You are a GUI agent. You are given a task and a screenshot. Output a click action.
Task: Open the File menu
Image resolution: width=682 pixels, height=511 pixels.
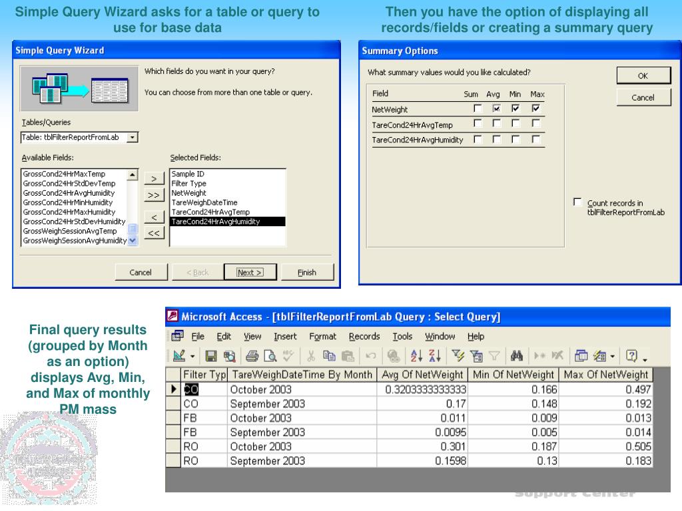coord(197,336)
